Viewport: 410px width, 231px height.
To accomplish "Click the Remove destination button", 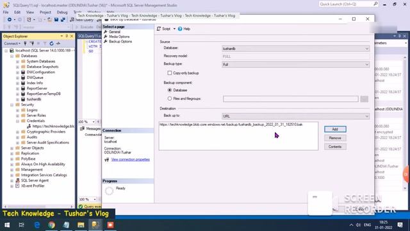I will point(335,138).
